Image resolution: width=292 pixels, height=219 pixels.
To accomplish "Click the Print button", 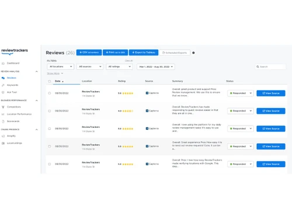I will [x=116, y=53].
